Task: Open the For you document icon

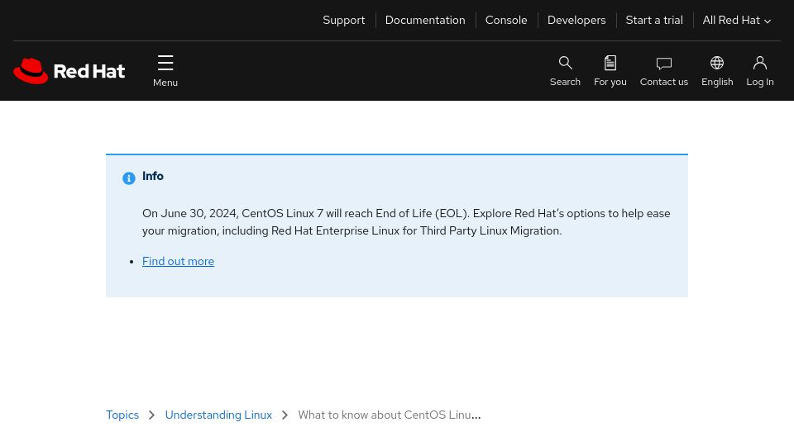Action: pos(610,63)
